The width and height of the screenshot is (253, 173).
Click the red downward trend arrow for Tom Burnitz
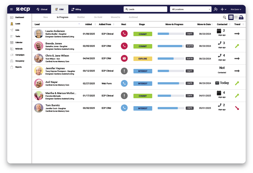point(237,108)
